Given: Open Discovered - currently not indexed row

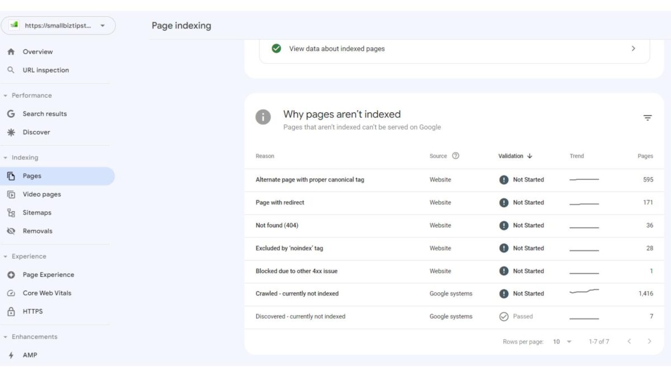Looking at the screenshot, I should tap(454, 317).
